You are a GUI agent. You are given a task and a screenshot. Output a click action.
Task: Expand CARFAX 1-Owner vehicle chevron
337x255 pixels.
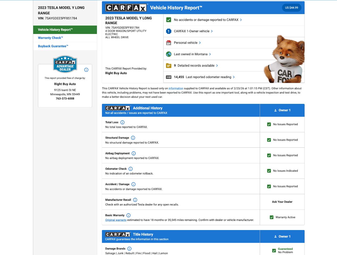[x=212, y=31]
